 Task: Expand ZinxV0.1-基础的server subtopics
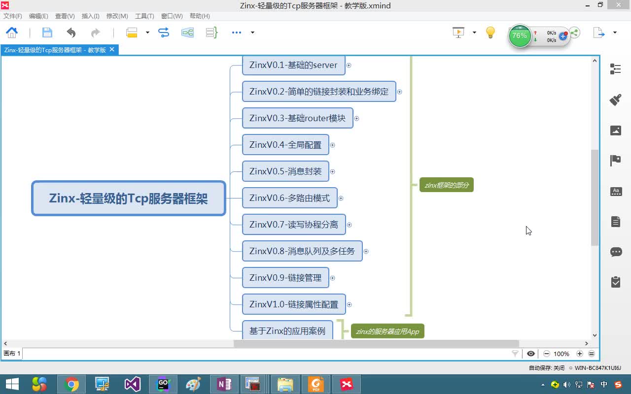point(349,65)
